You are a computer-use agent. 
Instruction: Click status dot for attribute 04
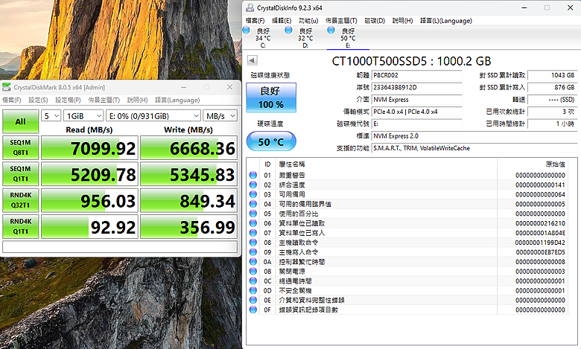point(253,204)
